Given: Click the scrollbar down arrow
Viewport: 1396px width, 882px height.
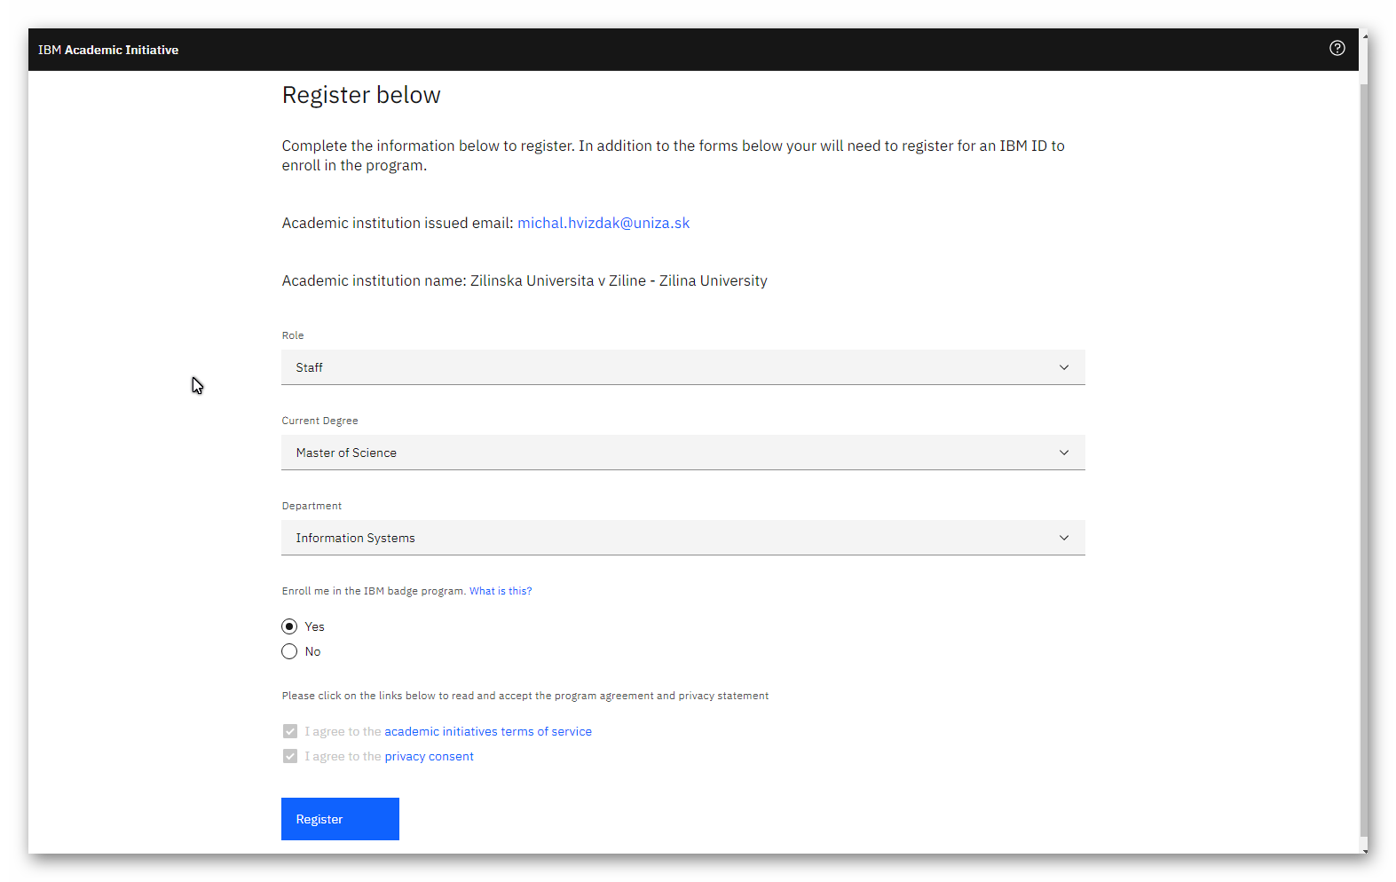Looking at the screenshot, I should [1363, 850].
